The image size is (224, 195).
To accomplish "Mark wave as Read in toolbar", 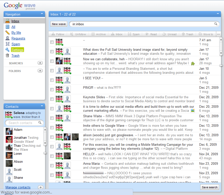I will (147, 34).
